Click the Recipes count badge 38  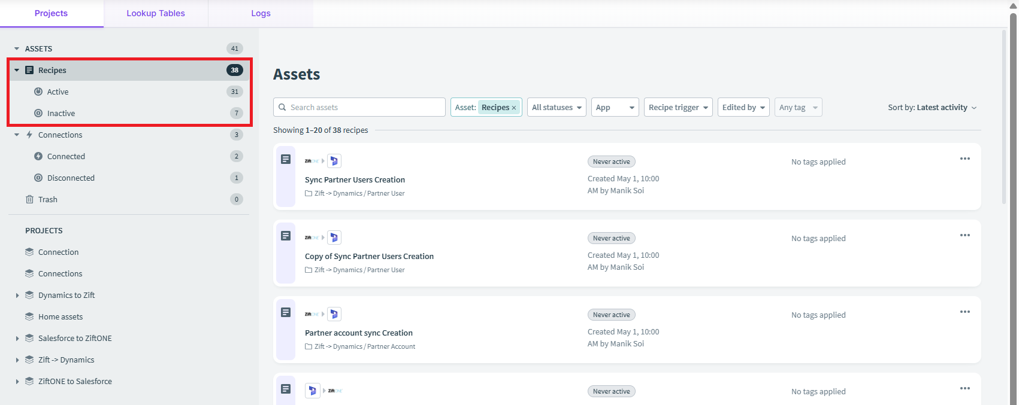pos(235,70)
